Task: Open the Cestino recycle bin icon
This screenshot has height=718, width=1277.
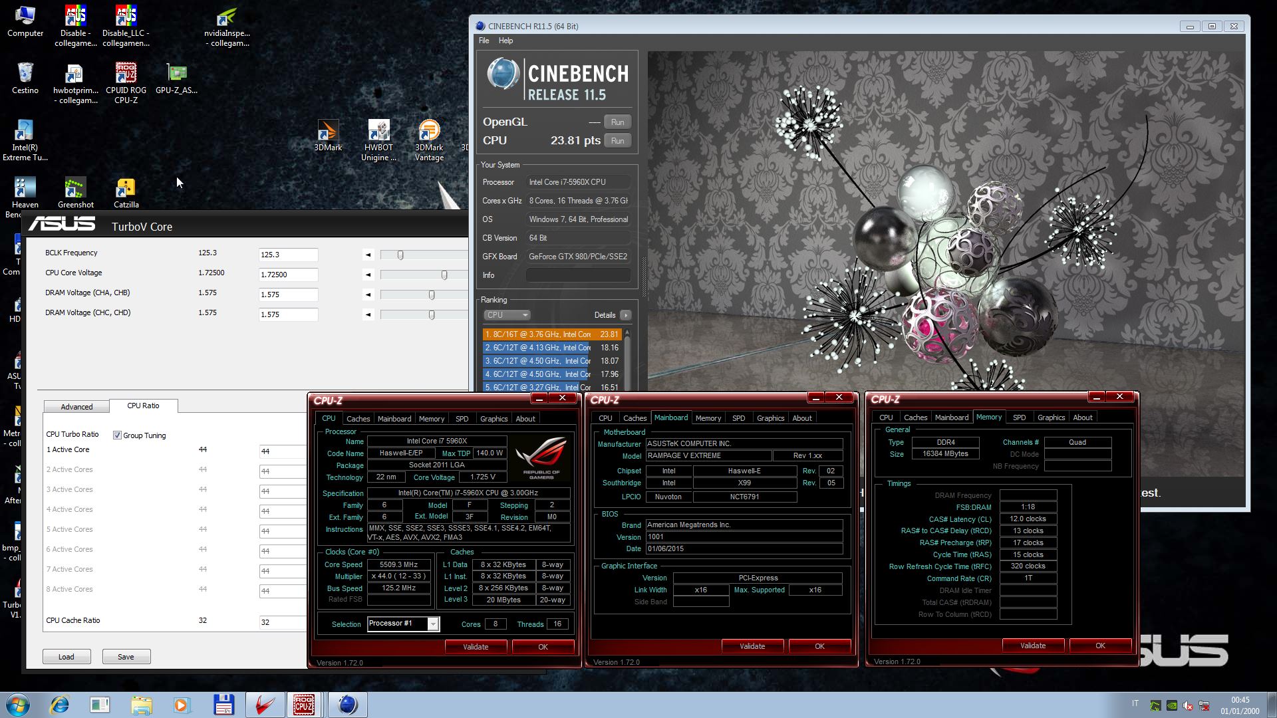Action: (25, 78)
